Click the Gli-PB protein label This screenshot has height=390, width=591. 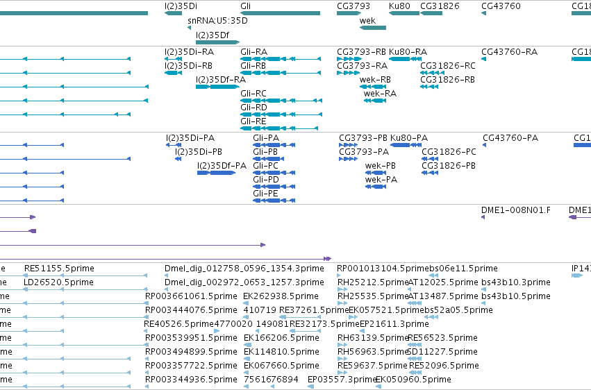tap(265, 152)
